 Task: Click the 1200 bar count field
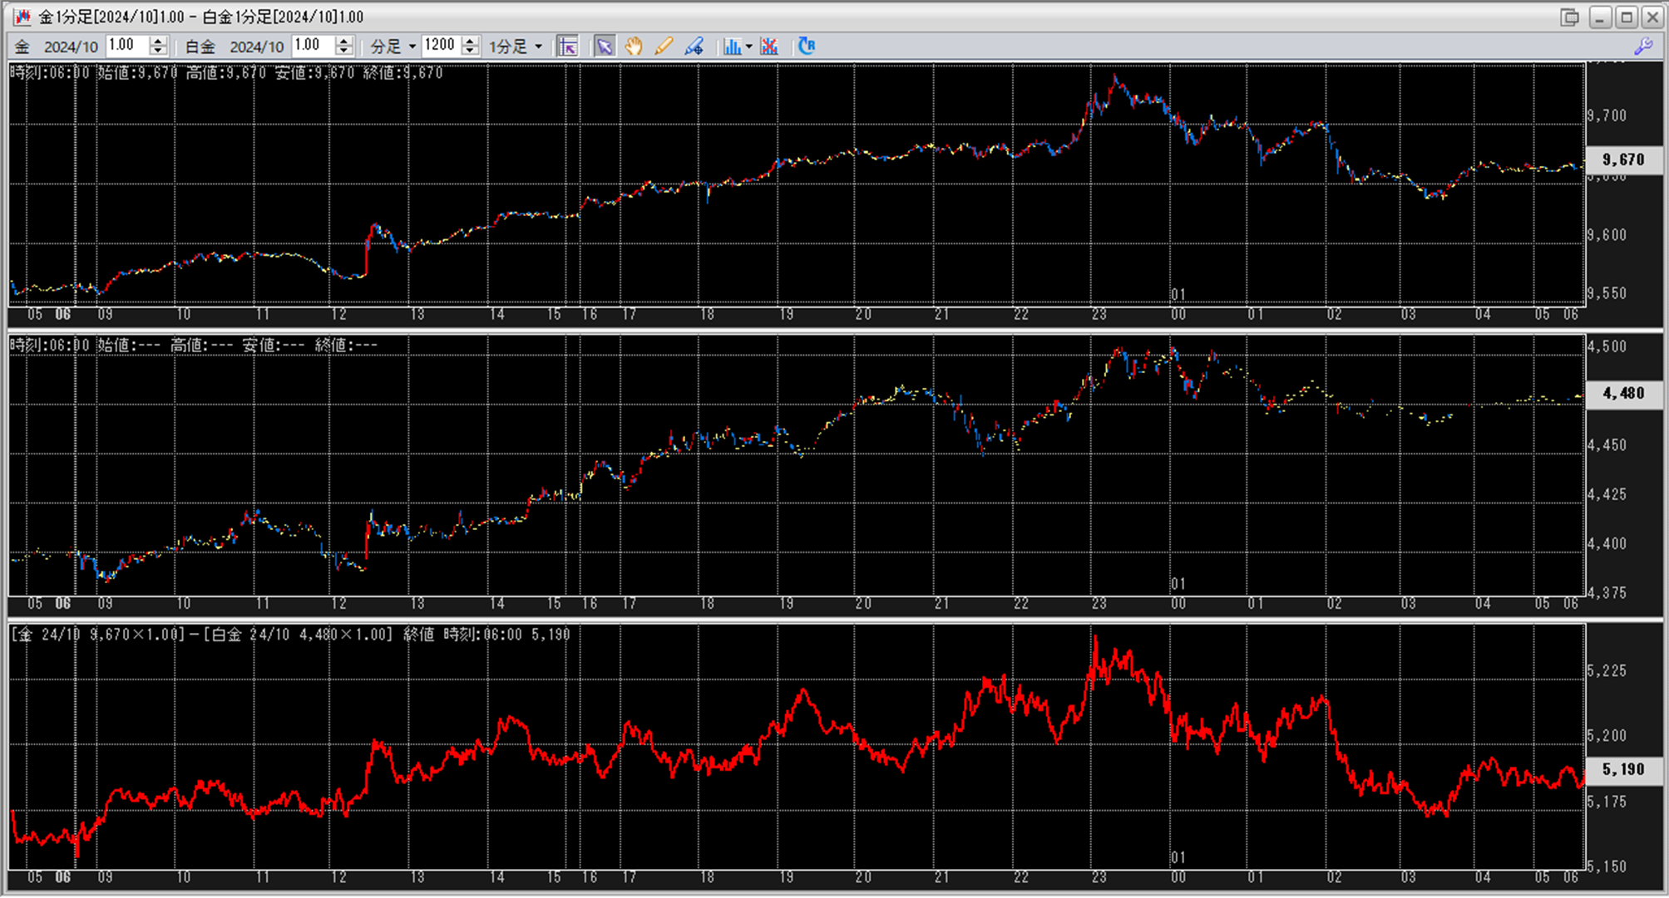coord(440,46)
